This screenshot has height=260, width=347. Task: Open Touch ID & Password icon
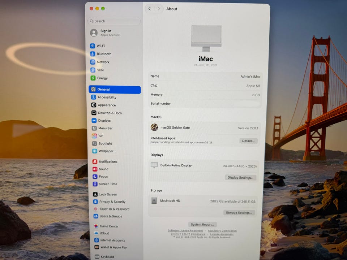95,209
